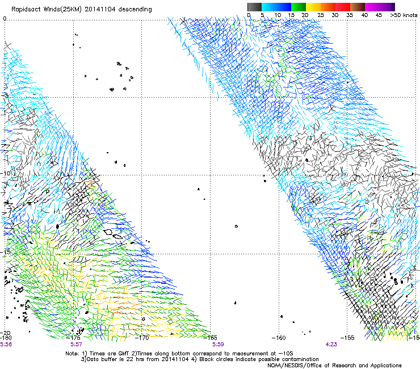420x369 pixels.
Task: Select the '40' knots legend label
Action: pos(364,15)
